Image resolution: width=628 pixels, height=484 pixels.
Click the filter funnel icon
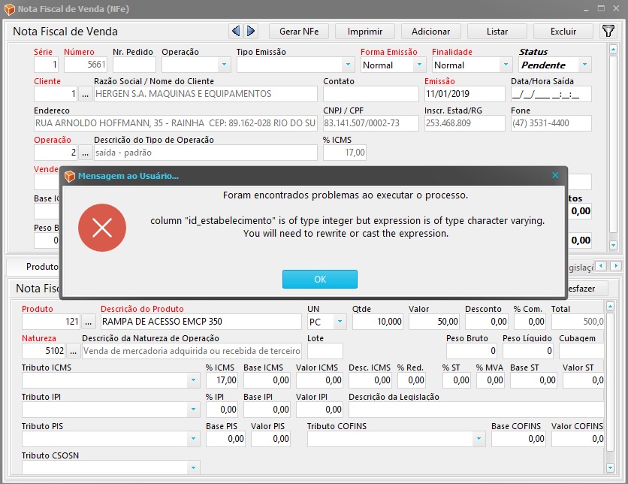[x=608, y=32]
